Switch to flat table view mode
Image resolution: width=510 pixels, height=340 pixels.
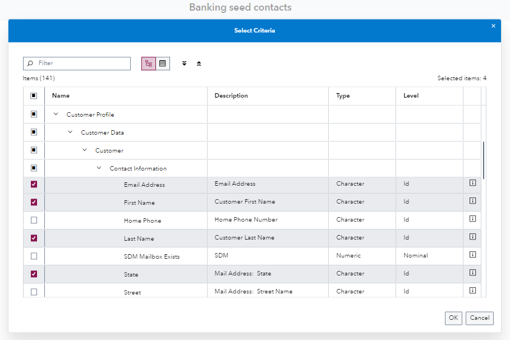[163, 63]
